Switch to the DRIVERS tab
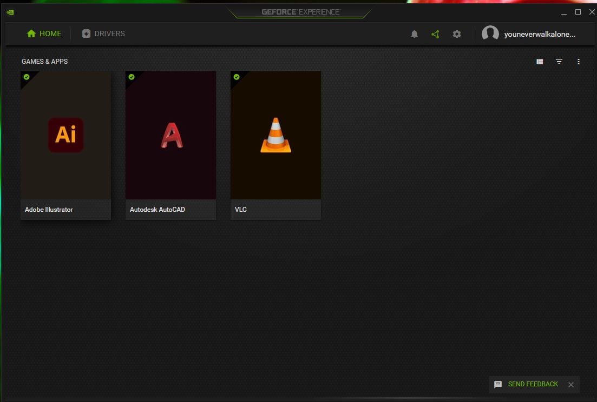597x402 pixels. click(x=103, y=33)
